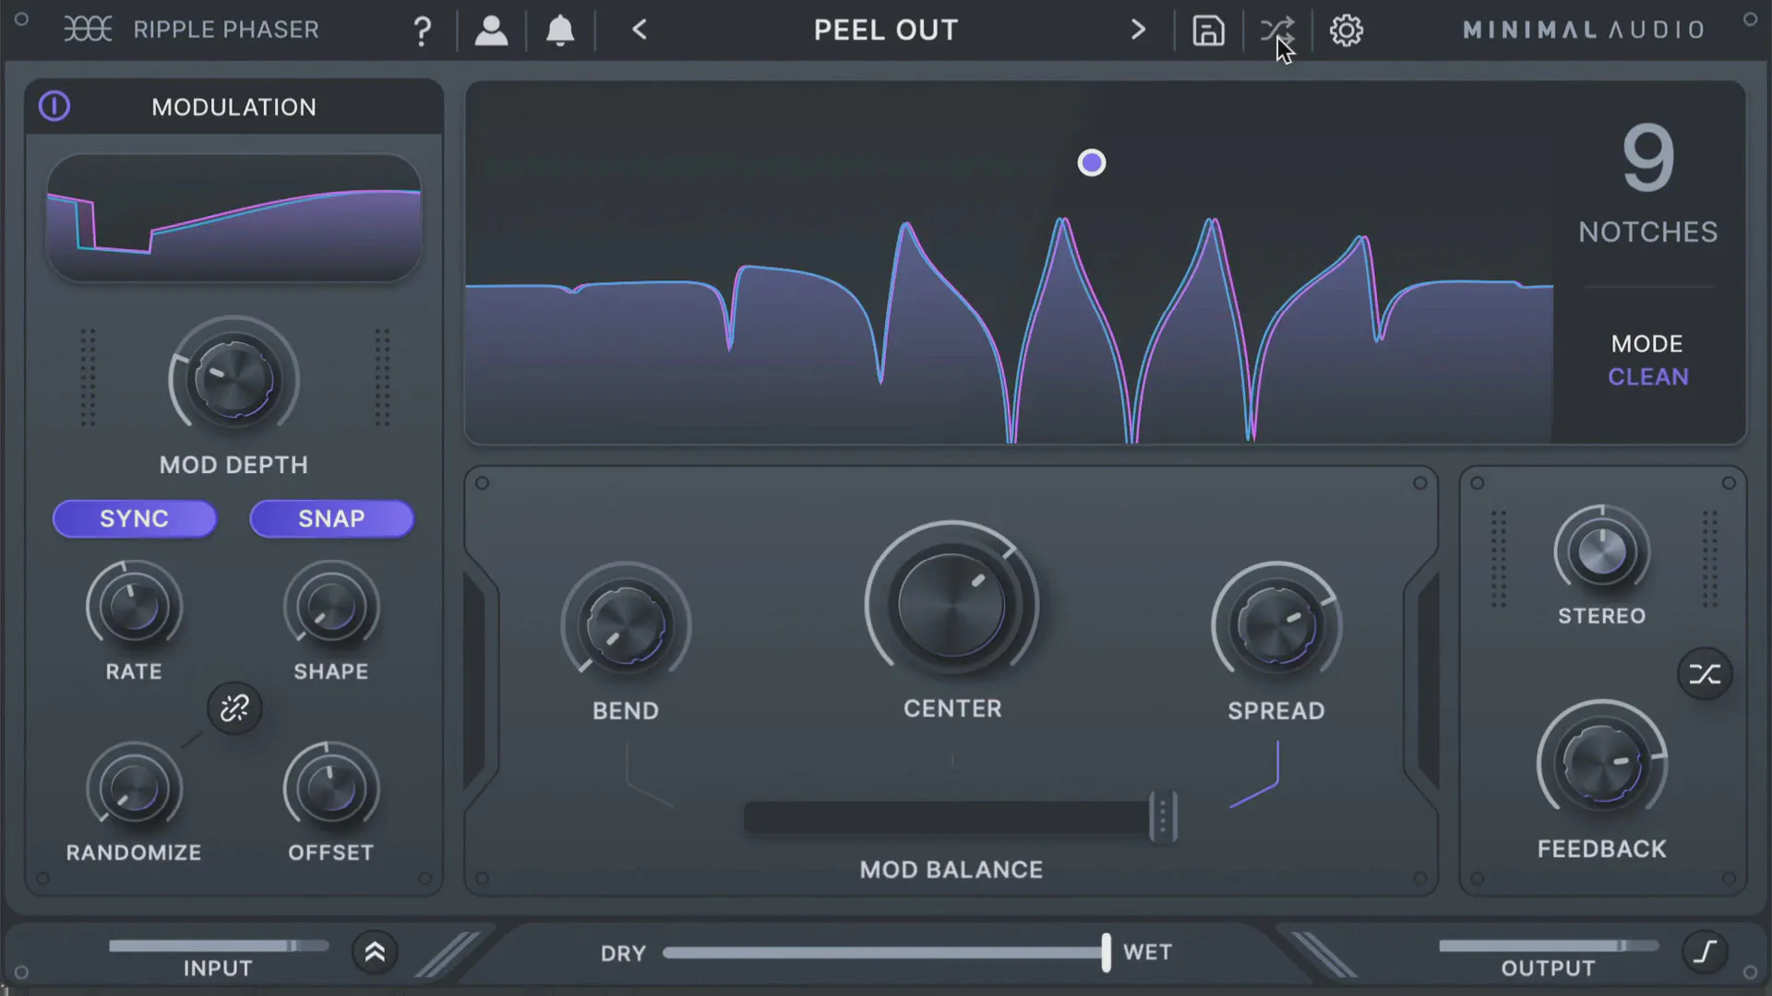
Task: Open the user account icon
Action: [x=491, y=30]
